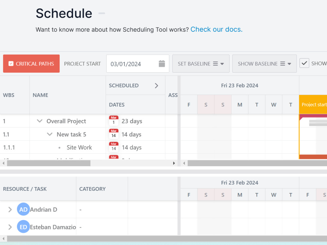Click the Mar 14 date icon for Site Work
Screen dimensions: 327x245
[x=114, y=147]
